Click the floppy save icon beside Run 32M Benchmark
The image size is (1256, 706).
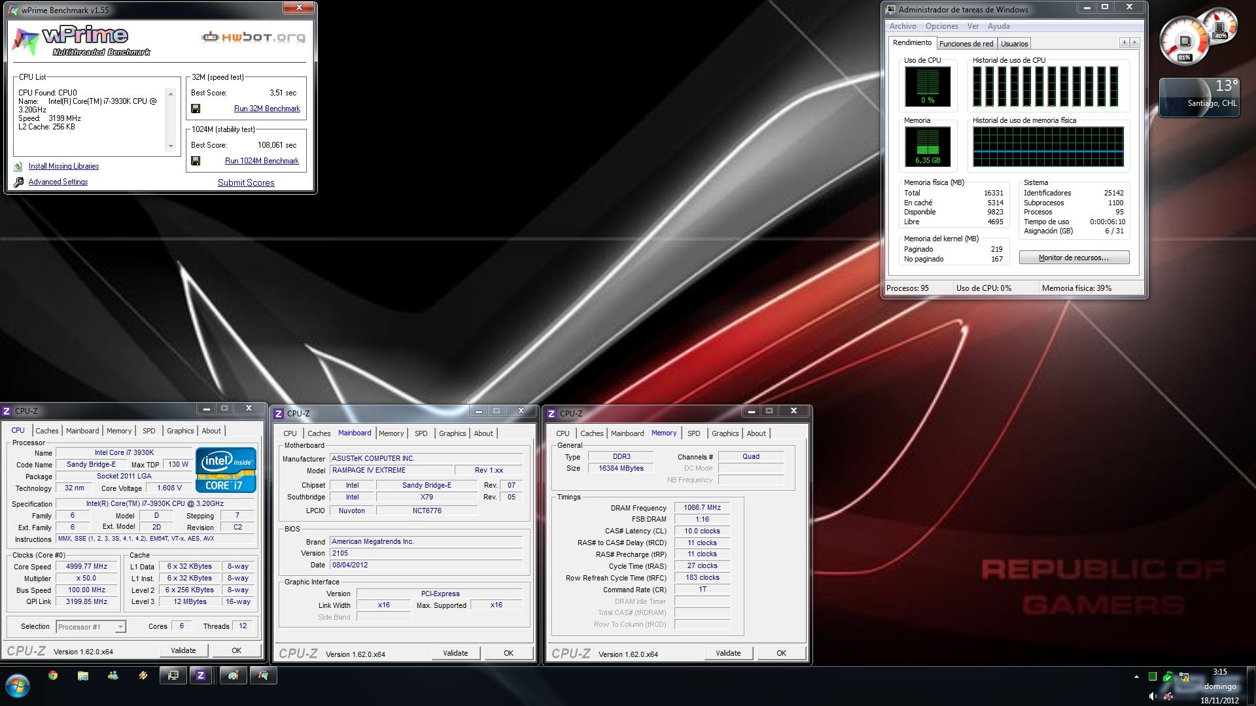pos(196,109)
